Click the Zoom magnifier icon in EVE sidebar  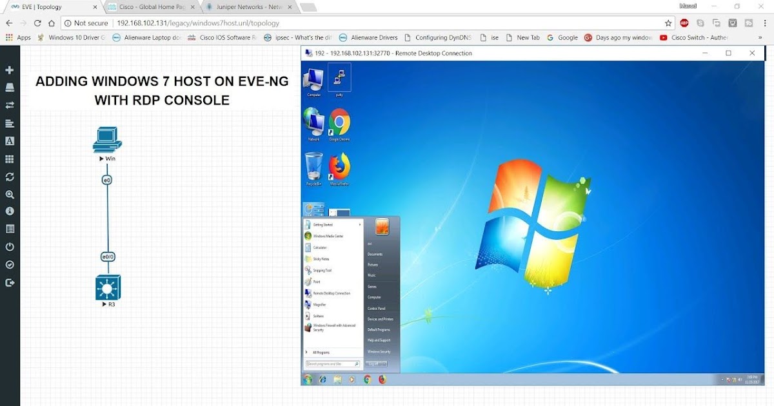[9, 194]
